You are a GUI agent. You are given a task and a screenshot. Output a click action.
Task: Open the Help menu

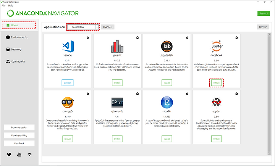pos(11,6)
